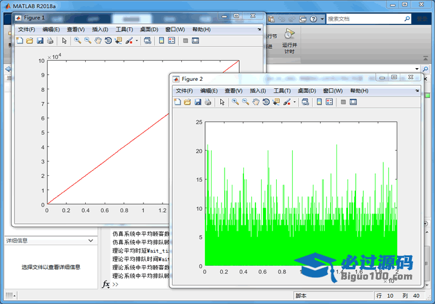Toggle Edit Plot arrow in Figure 1
Screen dimensions: 435x304
[x=64, y=41]
